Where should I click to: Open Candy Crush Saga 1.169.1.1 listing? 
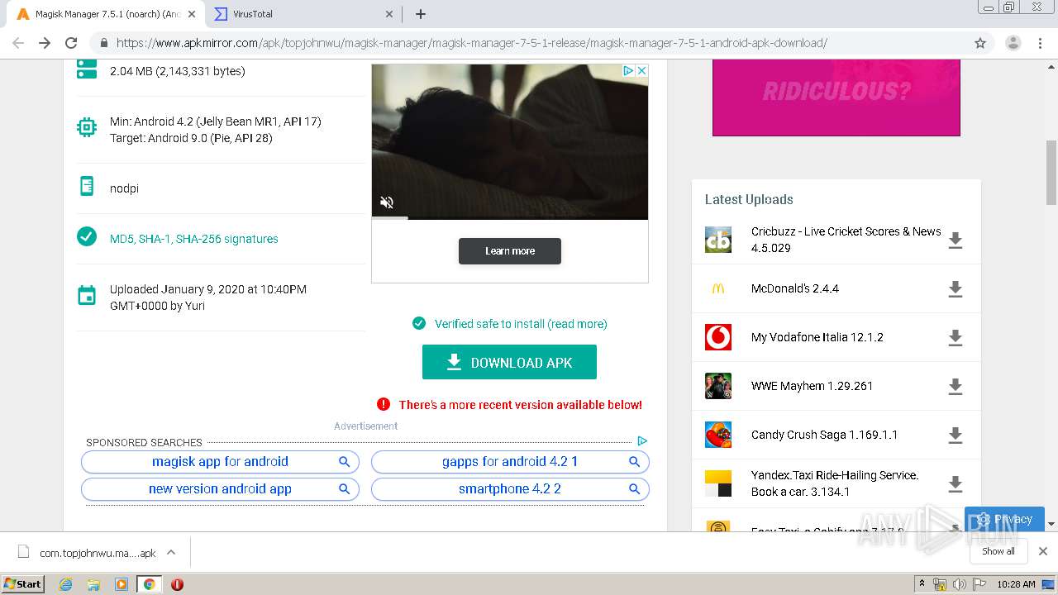pyautogui.click(x=824, y=435)
